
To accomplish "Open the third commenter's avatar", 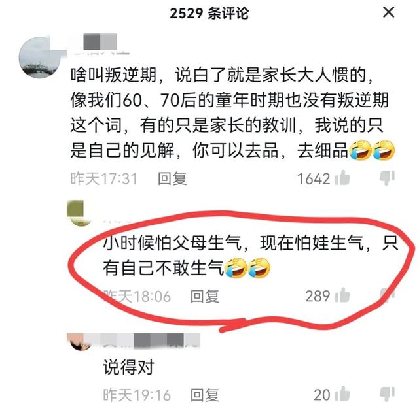I will pos(79,342).
